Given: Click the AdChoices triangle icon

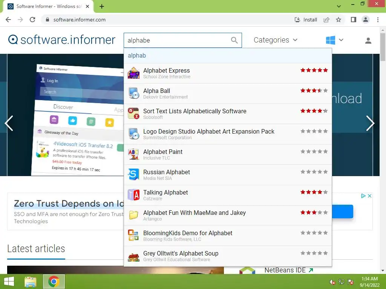Looking at the screenshot, I should click(x=363, y=196).
